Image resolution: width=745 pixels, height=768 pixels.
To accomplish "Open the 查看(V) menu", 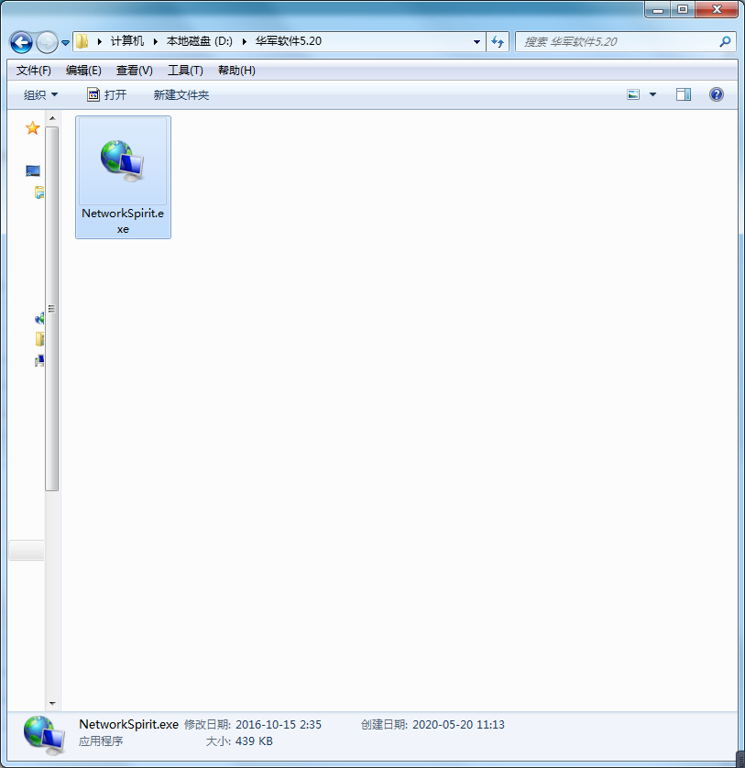I will [x=134, y=71].
